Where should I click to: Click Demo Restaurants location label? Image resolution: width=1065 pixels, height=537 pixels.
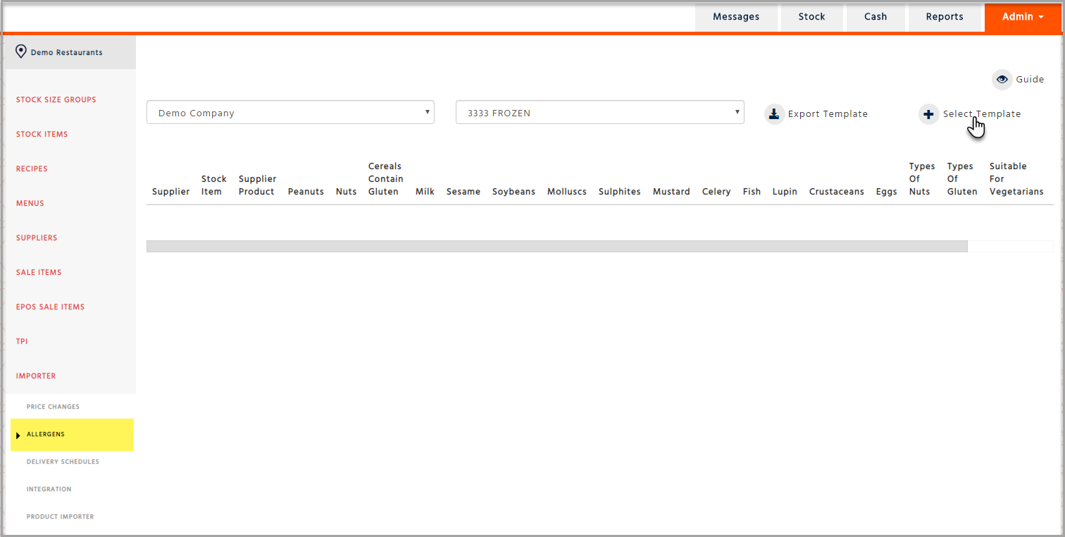pyautogui.click(x=67, y=53)
